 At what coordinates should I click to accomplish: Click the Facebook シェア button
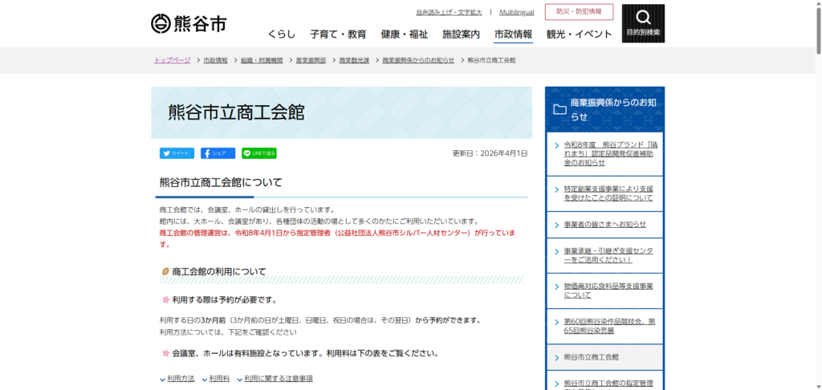click(x=218, y=153)
